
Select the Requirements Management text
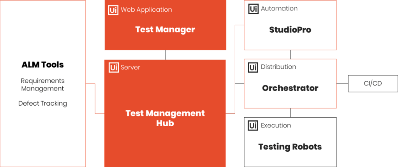coord(43,85)
